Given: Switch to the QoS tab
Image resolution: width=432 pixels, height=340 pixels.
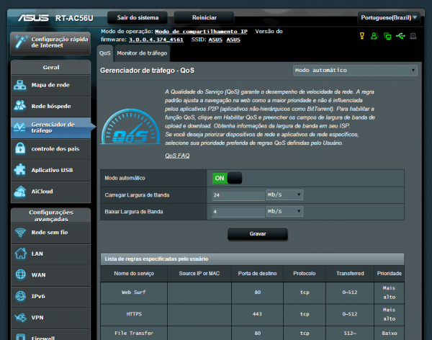Looking at the screenshot, I should [x=105, y=53].
